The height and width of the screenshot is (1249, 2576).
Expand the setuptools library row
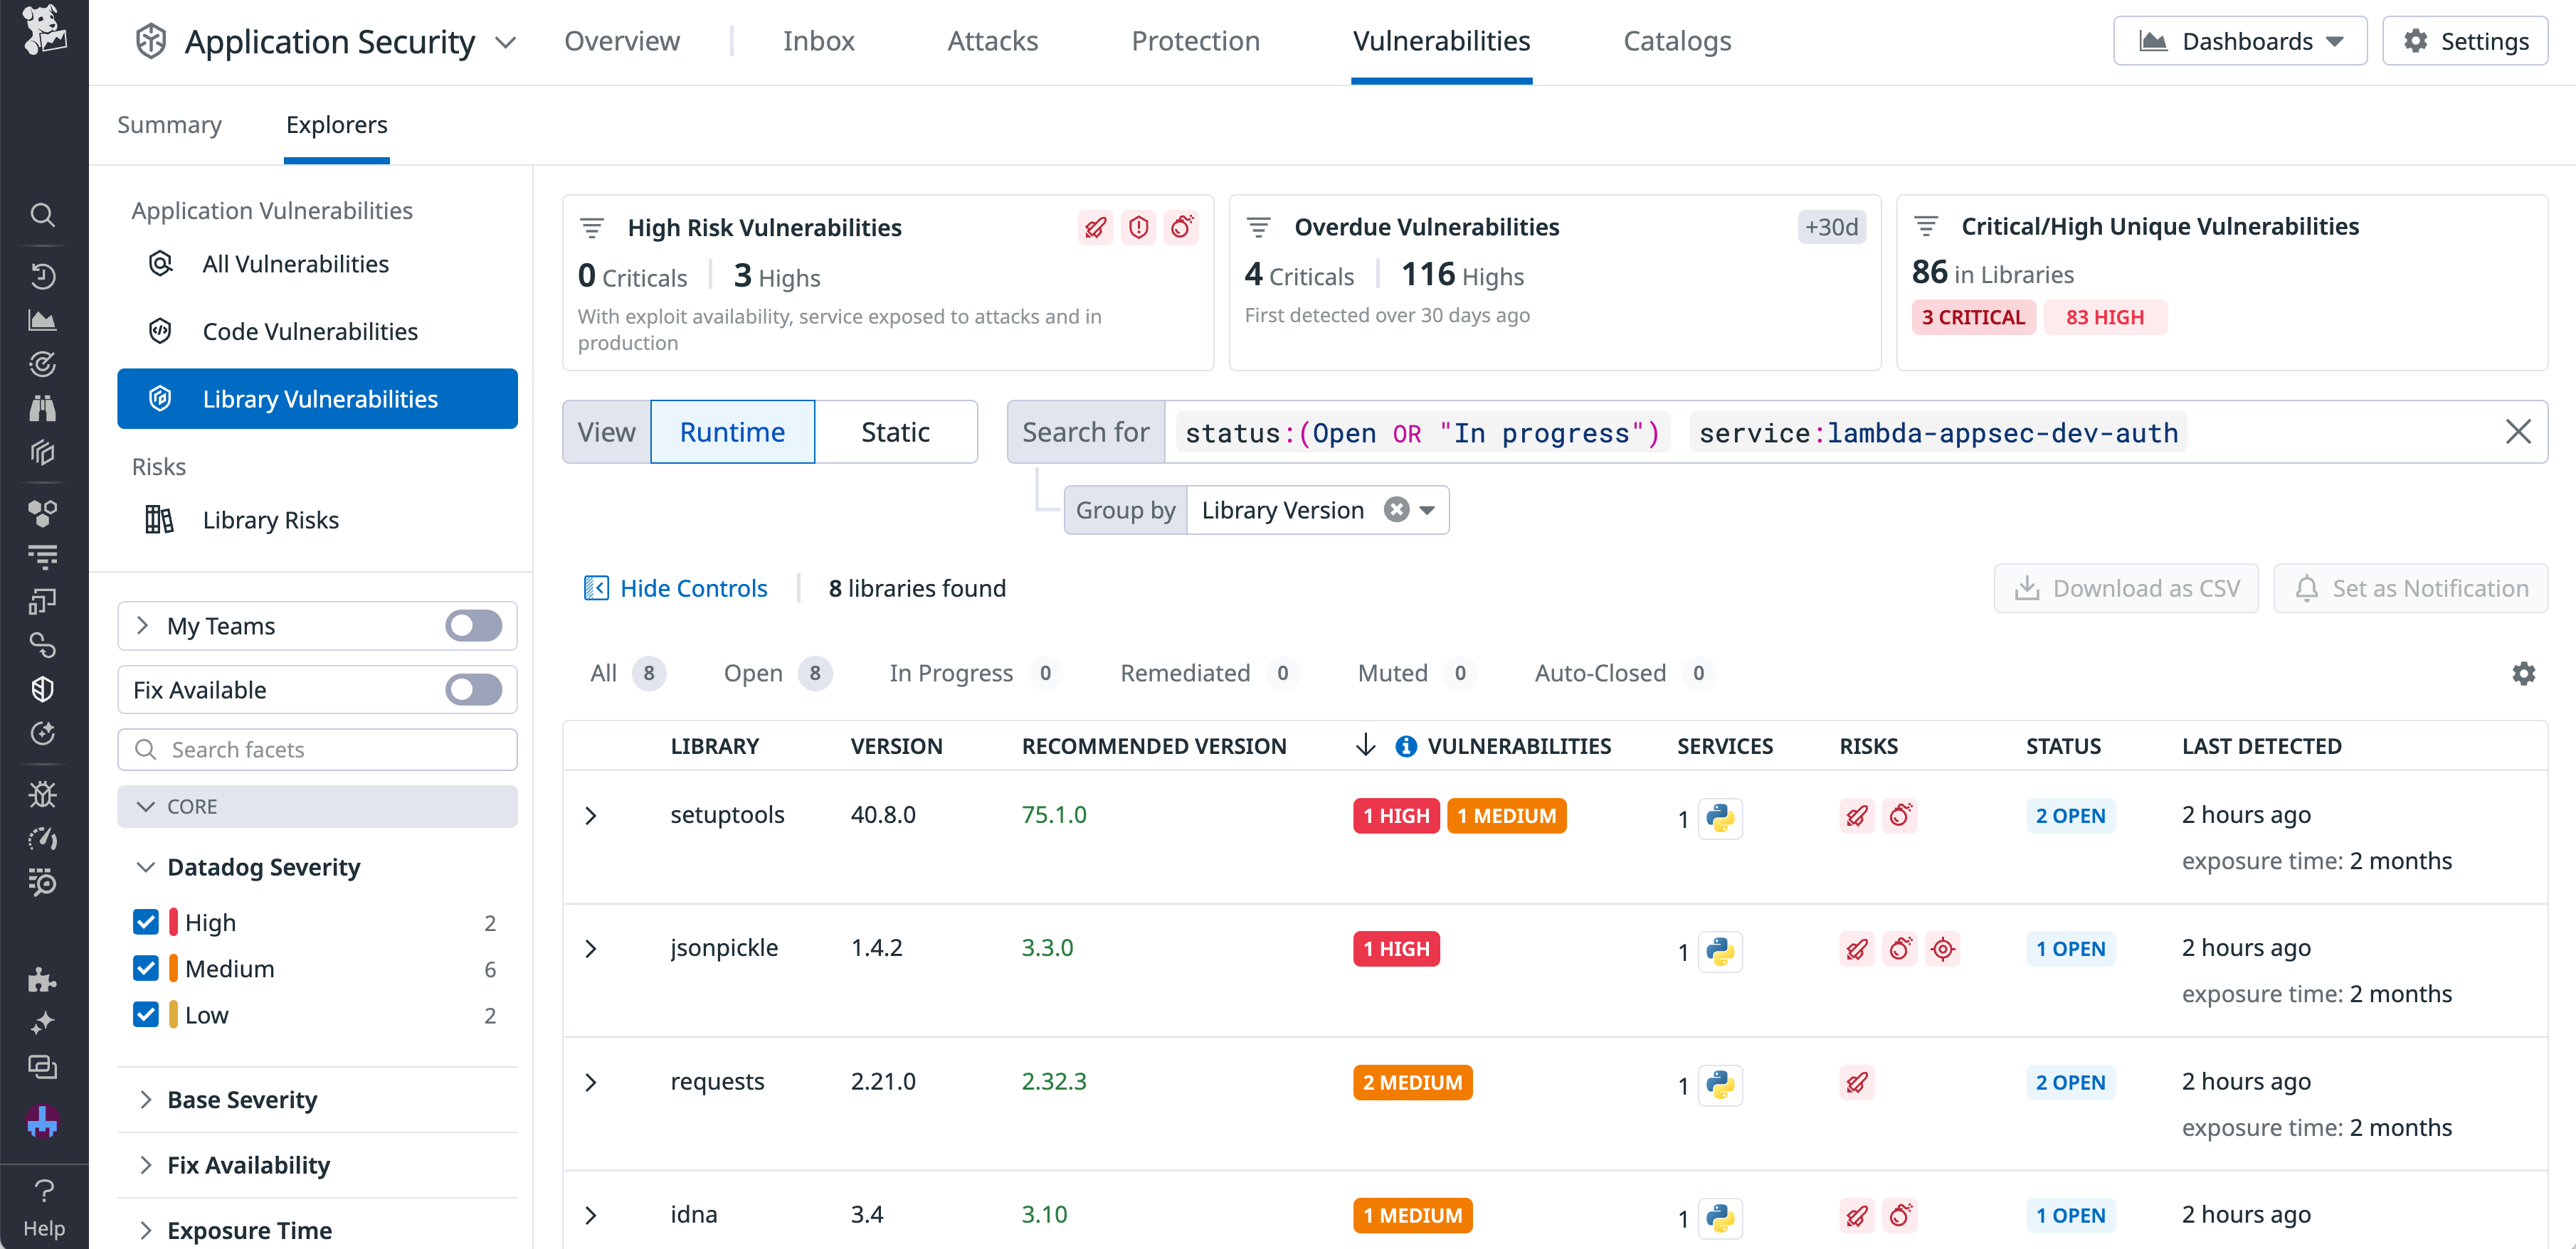[x=591, y=815]
